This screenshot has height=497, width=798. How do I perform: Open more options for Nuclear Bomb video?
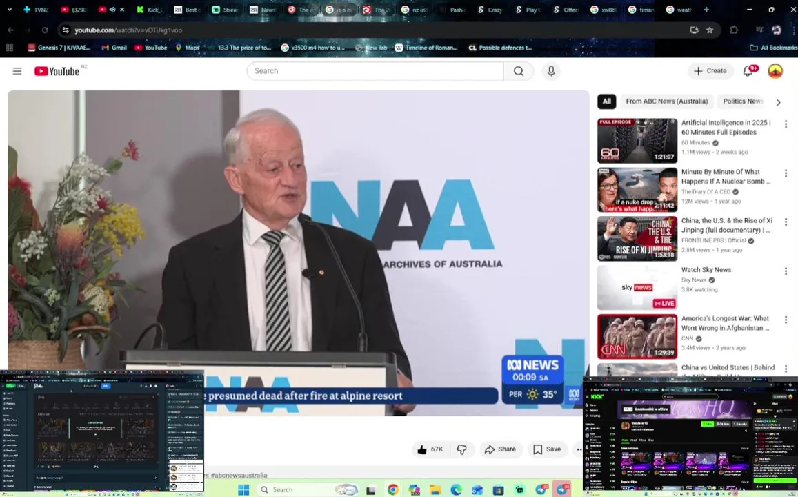point(786,173)
